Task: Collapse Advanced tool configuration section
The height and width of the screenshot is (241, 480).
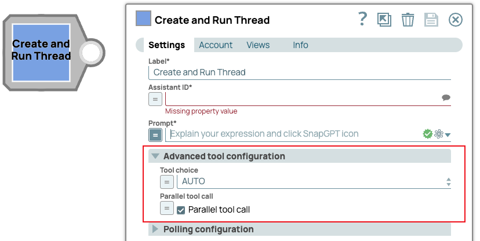Action: 155,156
